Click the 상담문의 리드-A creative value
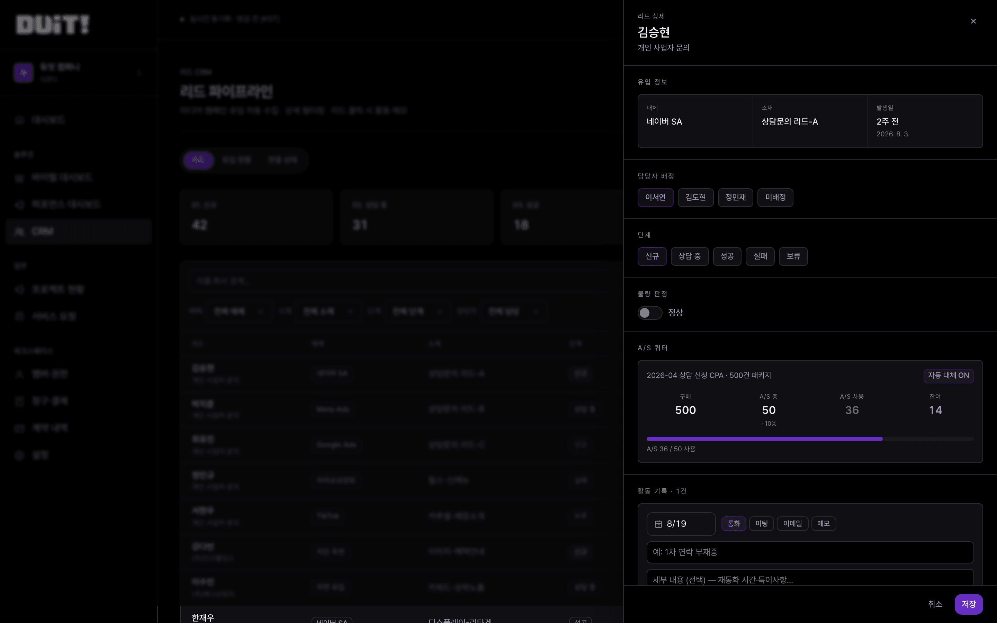The height and width of the screenshot is (623, 997). click(x=789, y=121)
